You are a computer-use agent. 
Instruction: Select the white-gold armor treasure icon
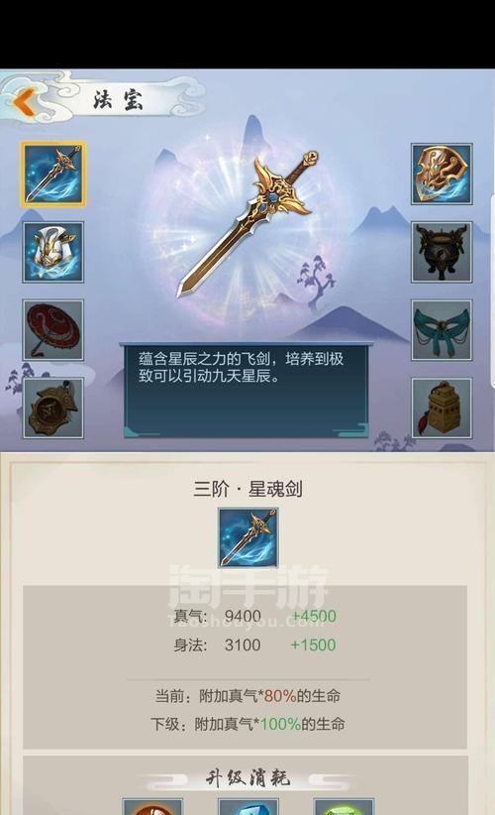[52, 252]
